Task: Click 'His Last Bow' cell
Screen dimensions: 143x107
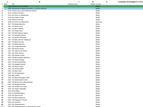Action: [x=16, y=102]
